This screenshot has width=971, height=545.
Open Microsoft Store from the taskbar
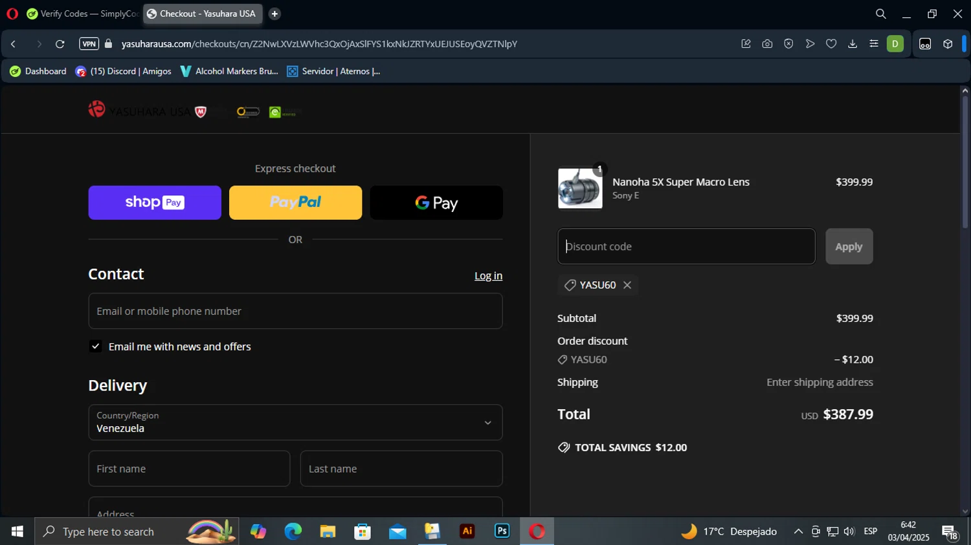pos(363,531)
